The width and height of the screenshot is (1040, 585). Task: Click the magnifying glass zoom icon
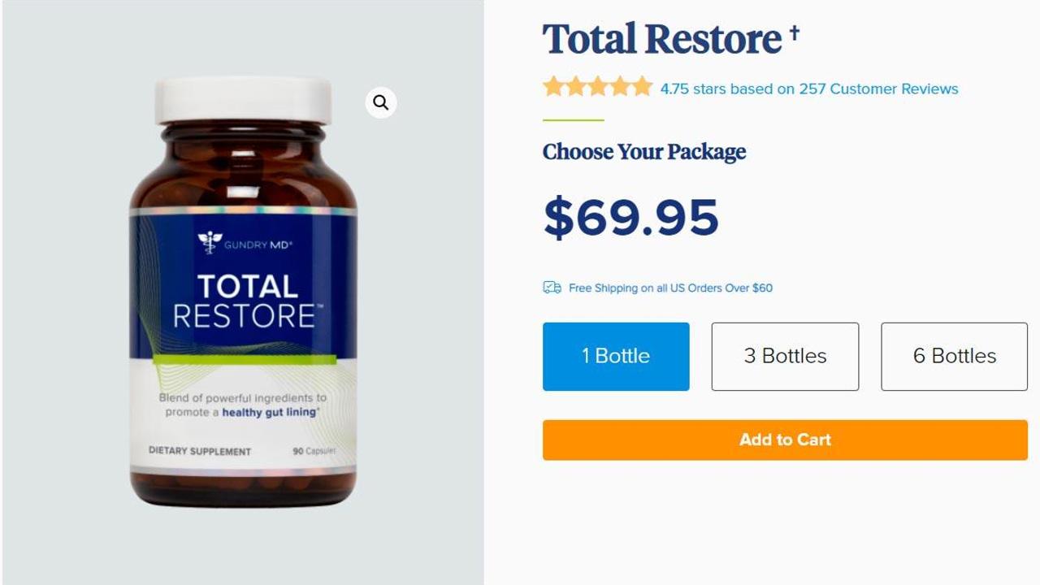[381, 102]
